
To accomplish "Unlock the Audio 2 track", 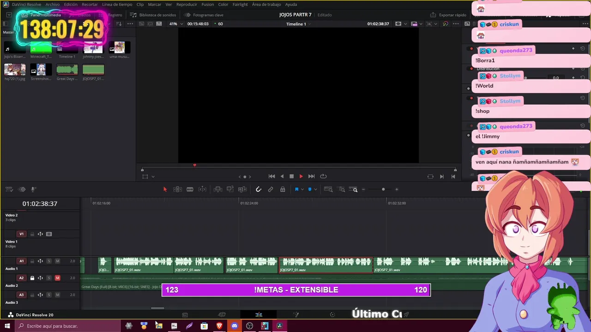I will pos(32,278).
